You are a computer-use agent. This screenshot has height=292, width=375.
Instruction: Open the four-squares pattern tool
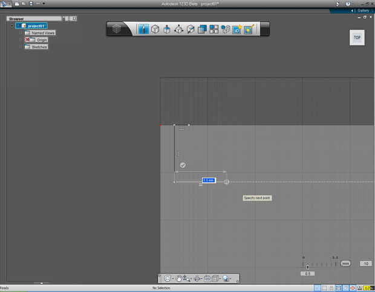pyautogui.click(x=214, y=29)
